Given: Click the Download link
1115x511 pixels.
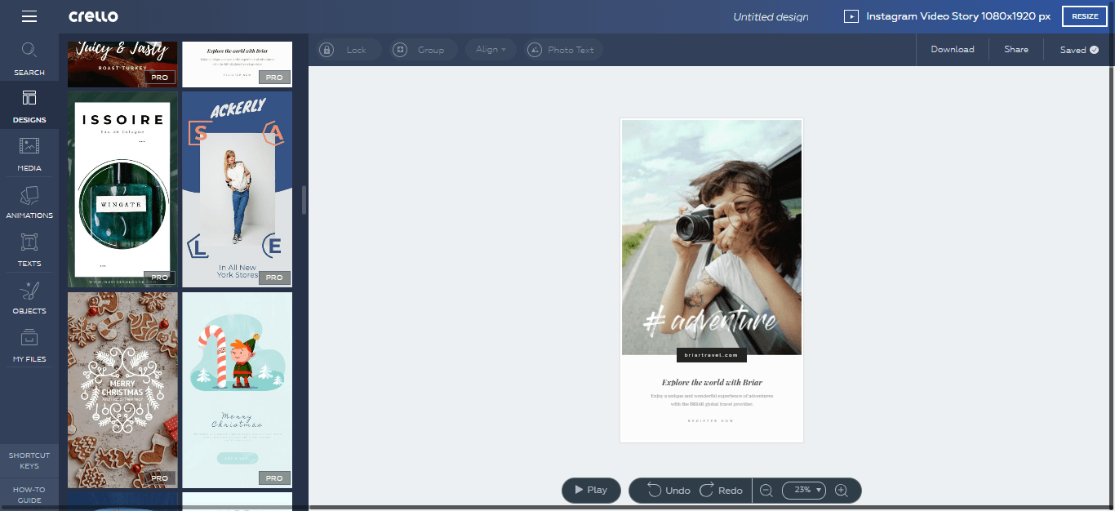Looking at the screenshot, I should point(952,49).
